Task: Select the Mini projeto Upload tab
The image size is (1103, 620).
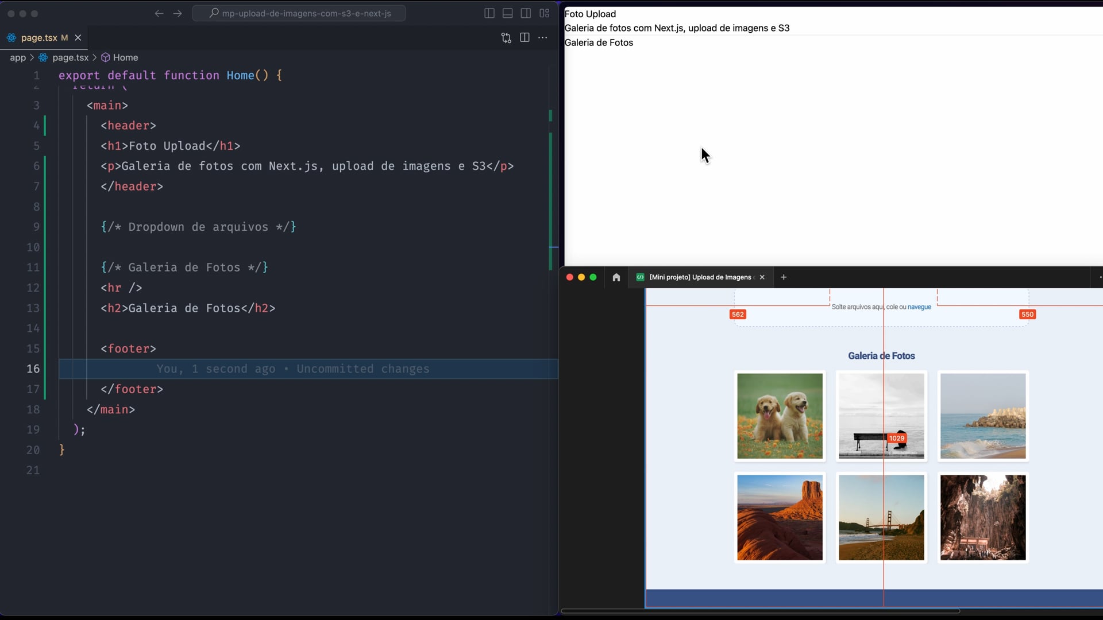Action: point(700,277)
